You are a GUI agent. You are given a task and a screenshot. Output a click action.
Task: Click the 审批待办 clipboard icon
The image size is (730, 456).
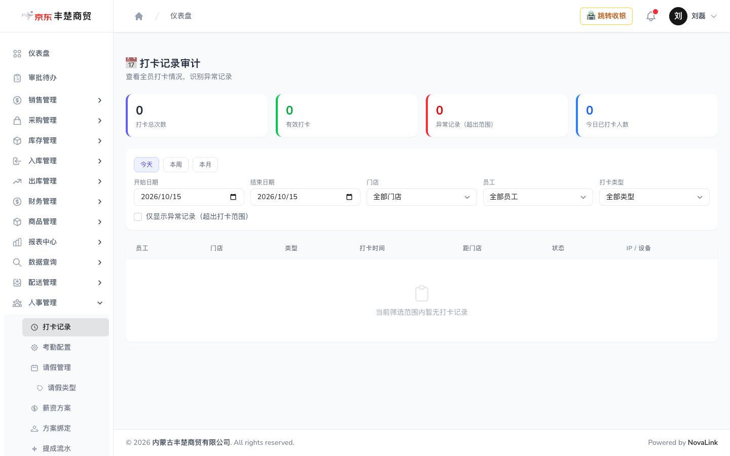click(x=17, y=78)
